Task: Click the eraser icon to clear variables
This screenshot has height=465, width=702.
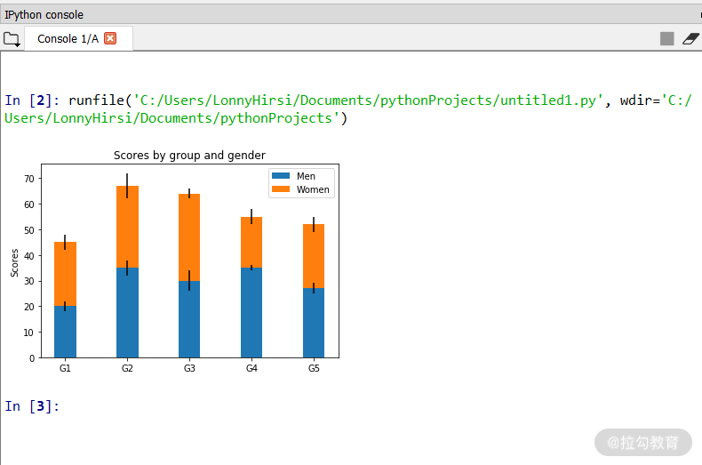Action: tap(690, 38)
